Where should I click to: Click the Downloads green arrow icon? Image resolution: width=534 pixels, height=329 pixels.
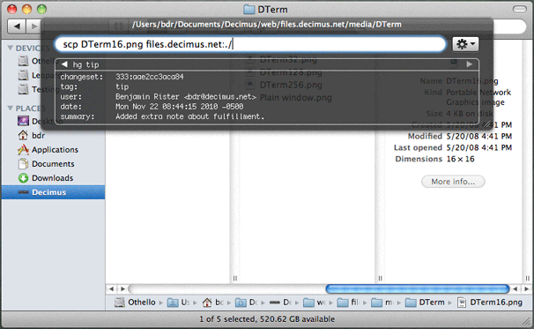coord(23,178)
